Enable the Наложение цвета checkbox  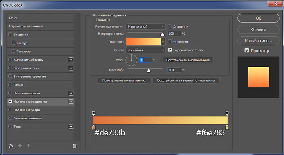pyautogui.click(x=10, y=93)
